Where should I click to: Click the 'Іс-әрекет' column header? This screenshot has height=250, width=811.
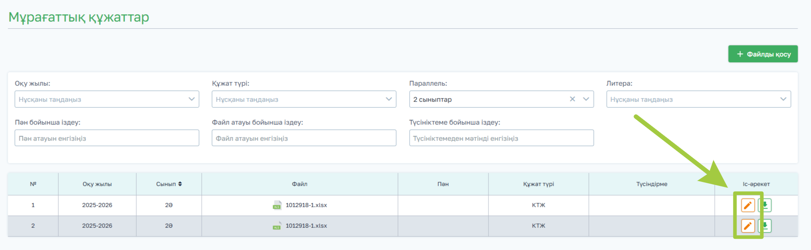756,184
